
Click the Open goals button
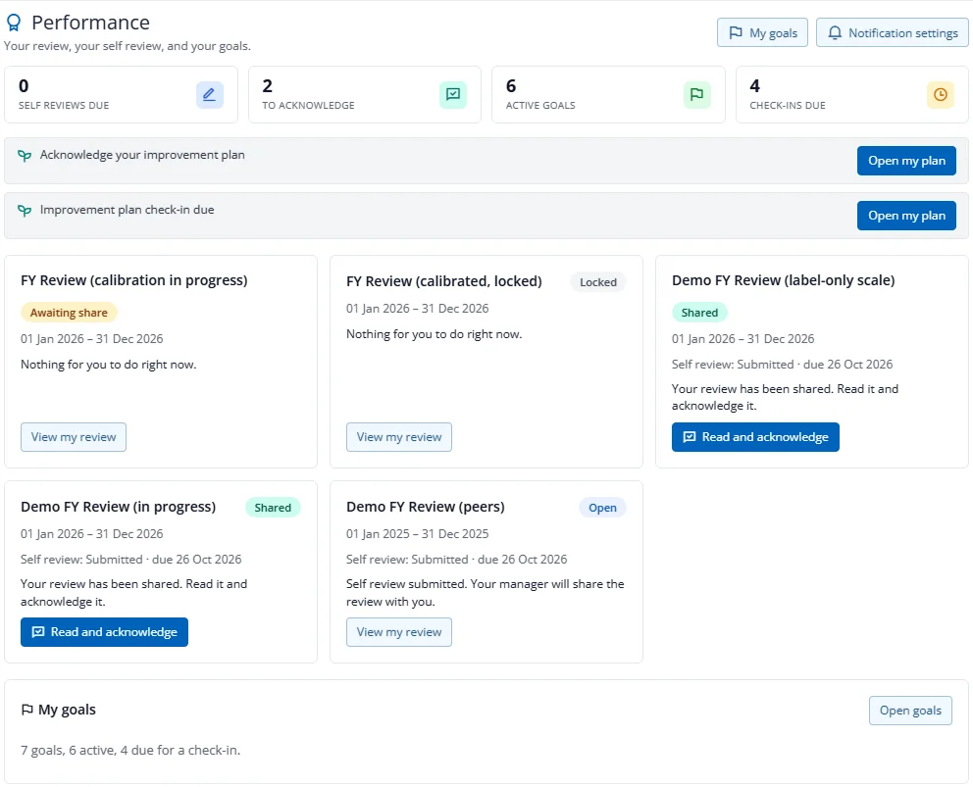[910, 711]
